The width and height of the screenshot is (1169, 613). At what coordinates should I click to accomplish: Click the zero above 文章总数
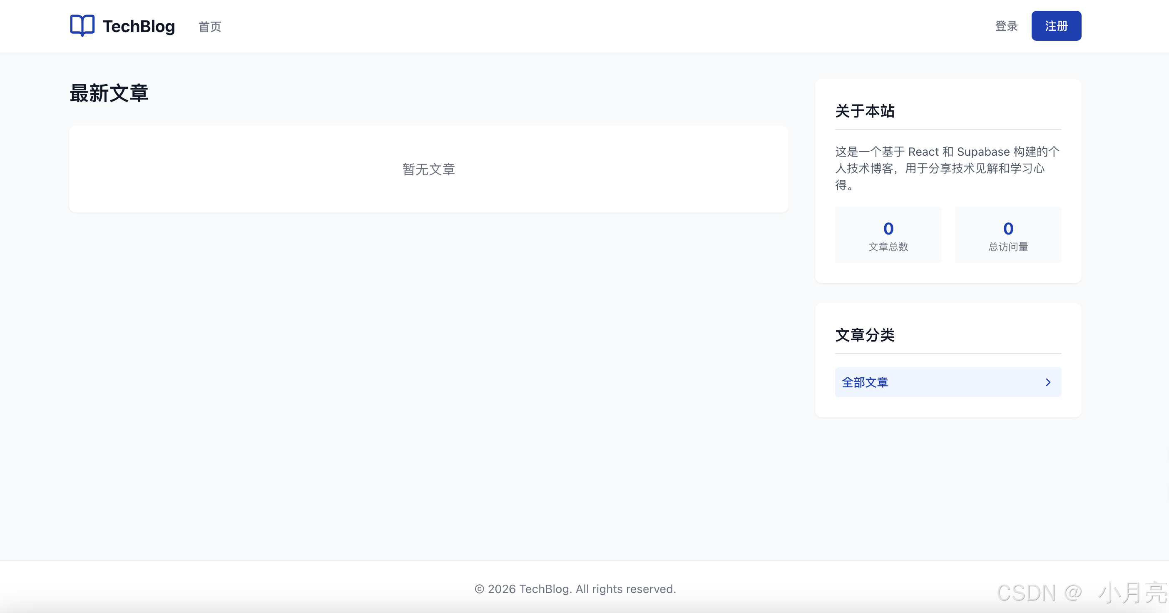(x=888, y=228)
